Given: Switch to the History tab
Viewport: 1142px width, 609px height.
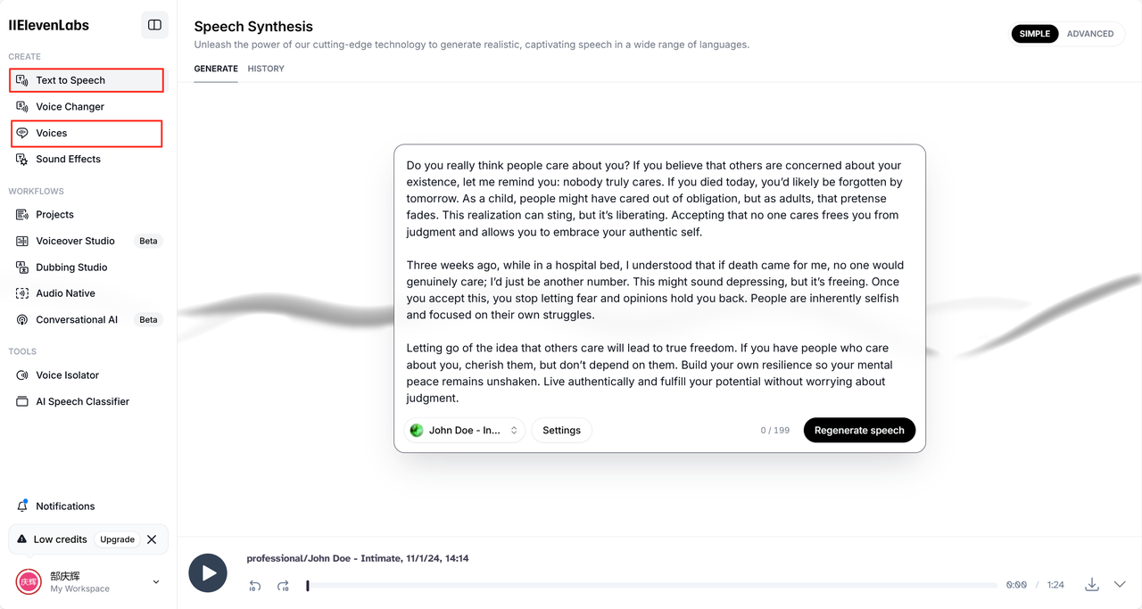Looking at the screenshot, I should (x=266, y=69).
